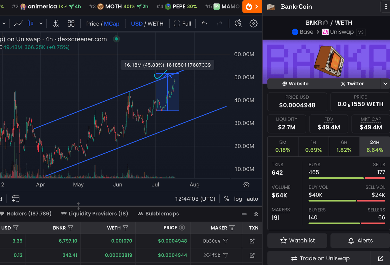The width and height of the screenshot is (390, 265).
Task: Open Alerts for BNKR
Action: (x=360, y=241)
